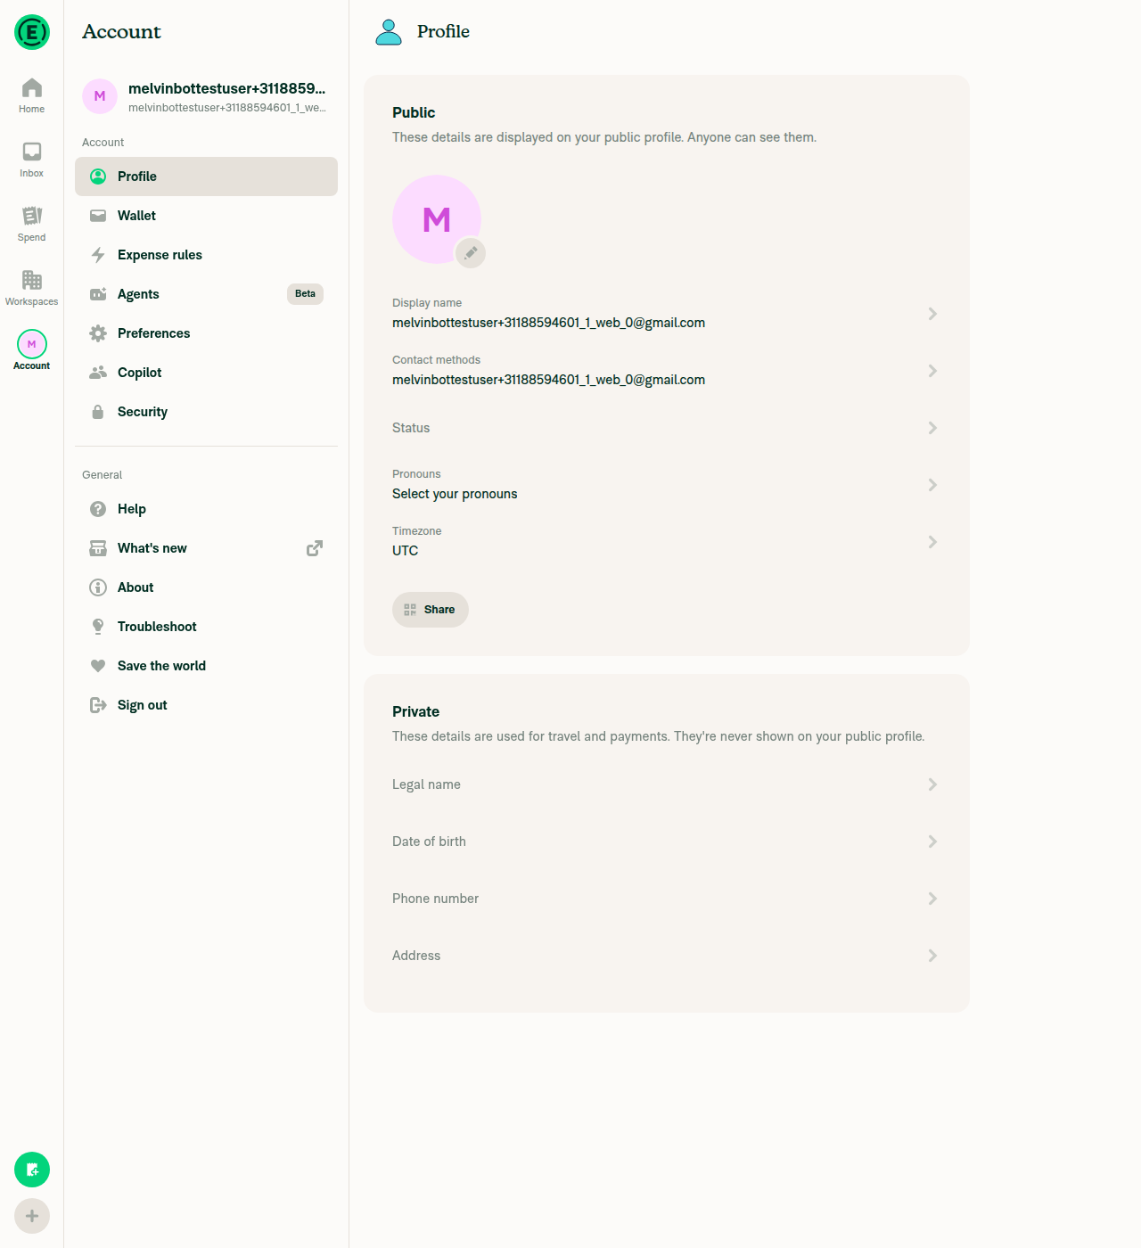Open the Timezone row chevron
Viewport: 1141px width, 1248px height.
(x=932, y=542)
